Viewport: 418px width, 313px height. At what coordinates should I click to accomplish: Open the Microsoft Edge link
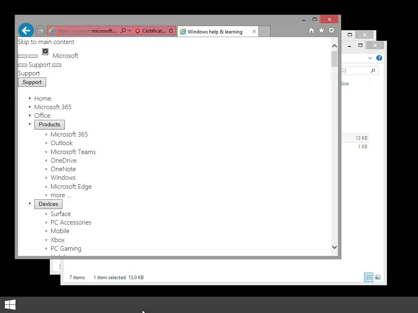click(71, 187)
